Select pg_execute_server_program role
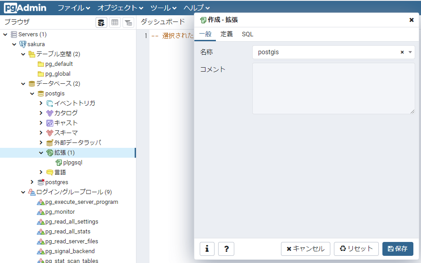Viewport: 421px width, 263px height. 82,202
